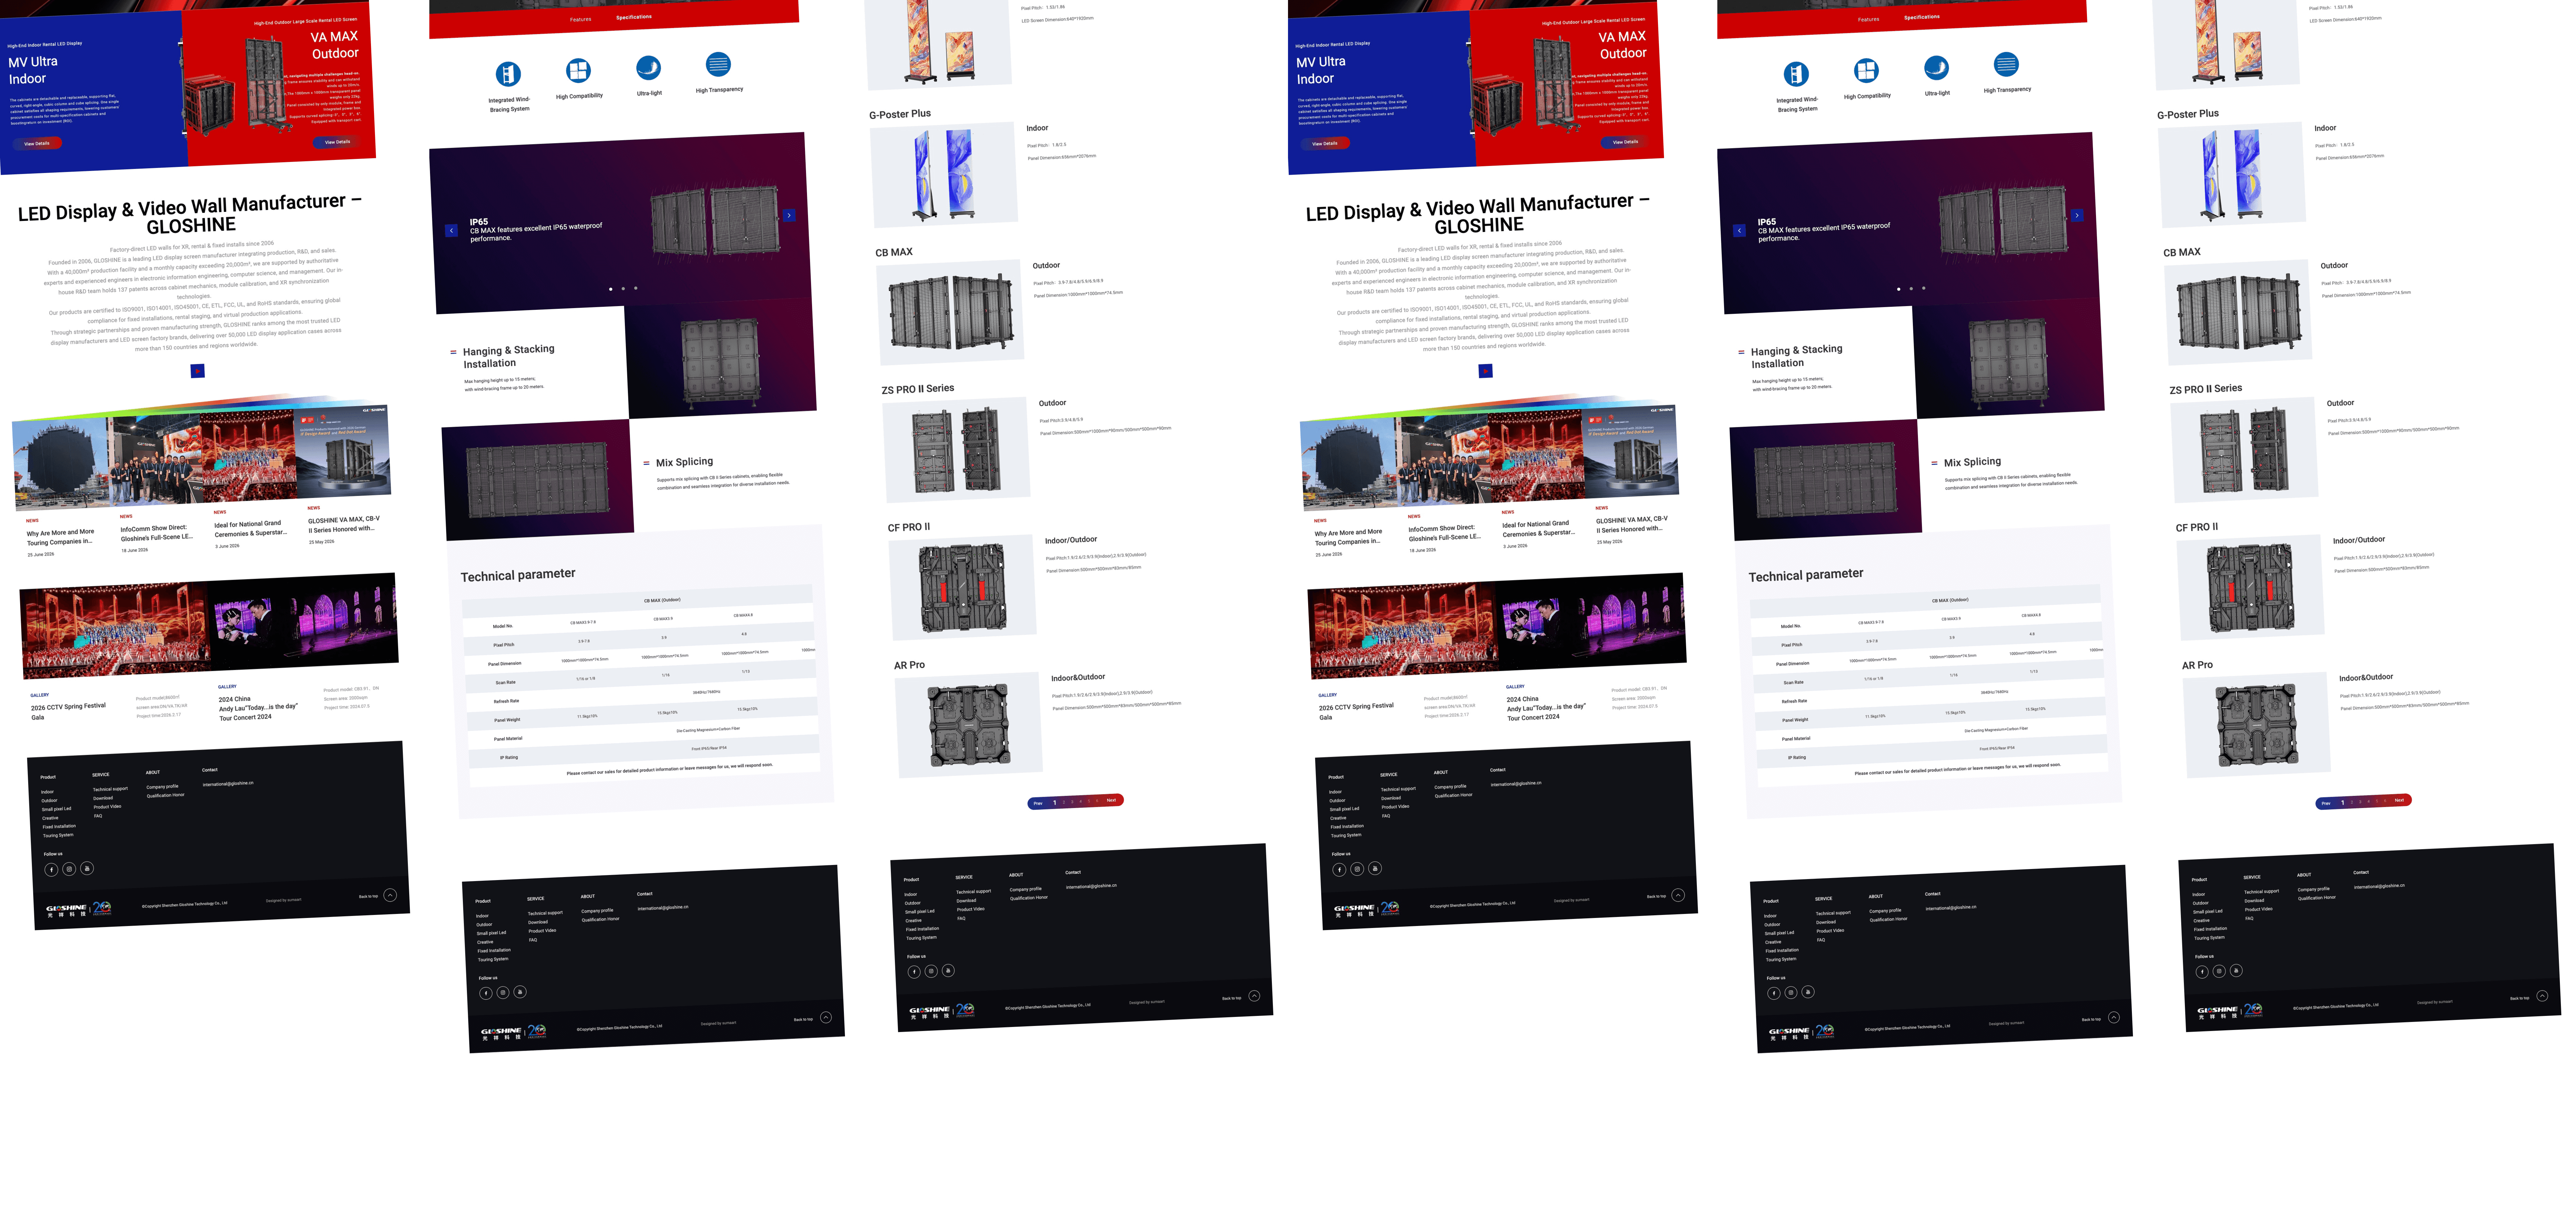The width and height of the screenshot is (2576, 1207).
Task: Go to previous IP65 slide on left-side CB MAX page
Action: (x=451, y=231)
